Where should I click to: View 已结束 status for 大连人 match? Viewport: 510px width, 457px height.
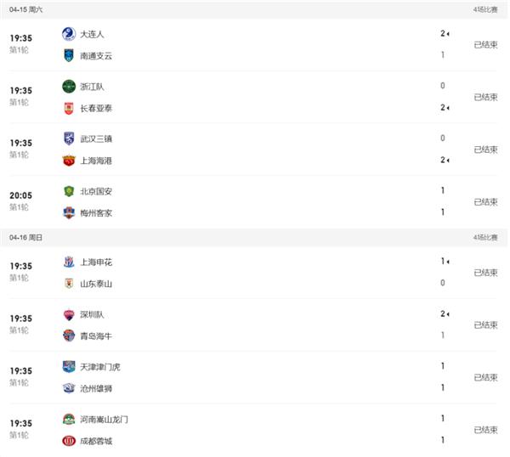click(486, 45)
